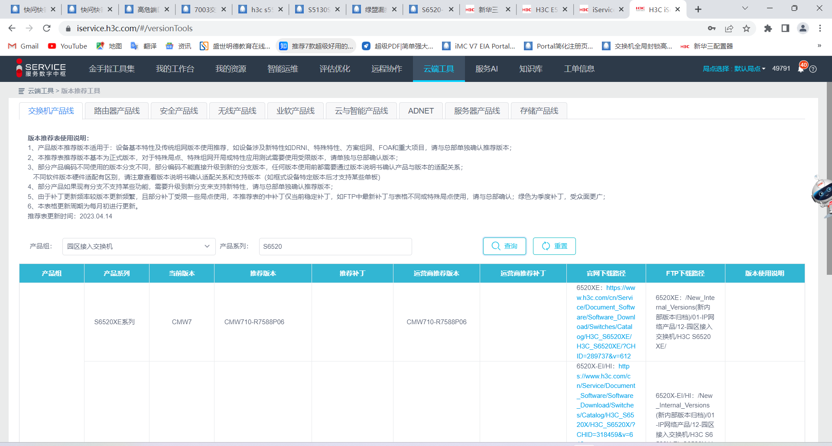The image size is (832, 446).
Task: Click the 产品系列 input field
Action: click(x=335, y=247)
